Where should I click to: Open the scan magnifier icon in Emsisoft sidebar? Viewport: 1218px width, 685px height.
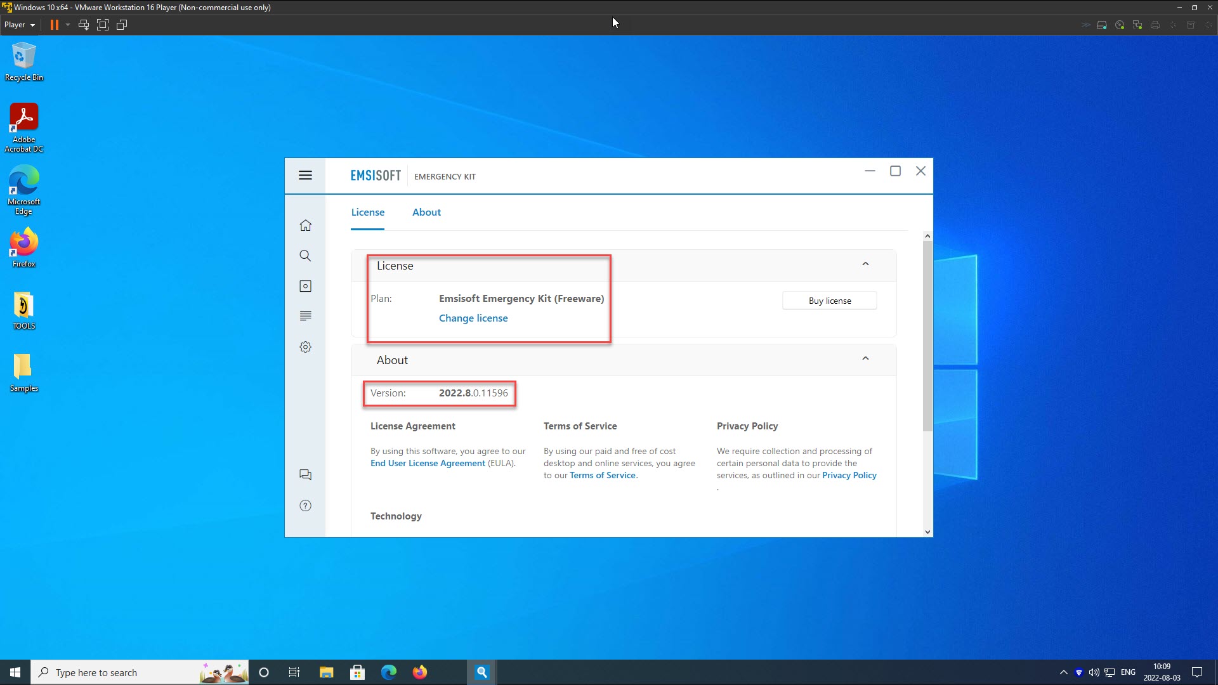pyautogui.click(x=305, y=256)
